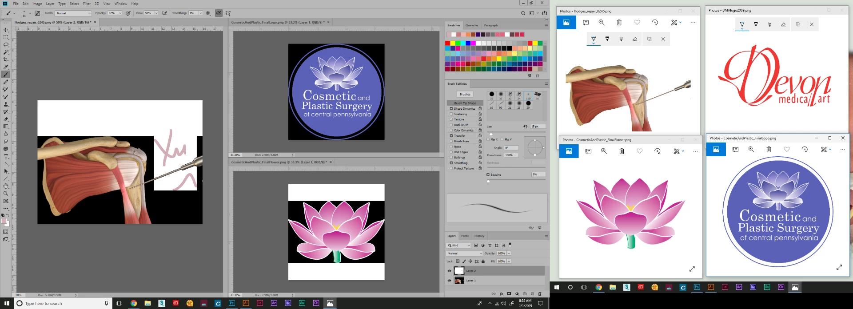The width and height of the screenshot is (853, 309).
Task: Toggle the brush settings panel icon in options bar
Action: click(x=37, y=13)
